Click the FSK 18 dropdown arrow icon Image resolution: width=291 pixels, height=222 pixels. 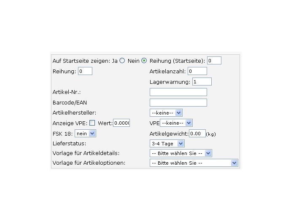[x=92, y=134]
